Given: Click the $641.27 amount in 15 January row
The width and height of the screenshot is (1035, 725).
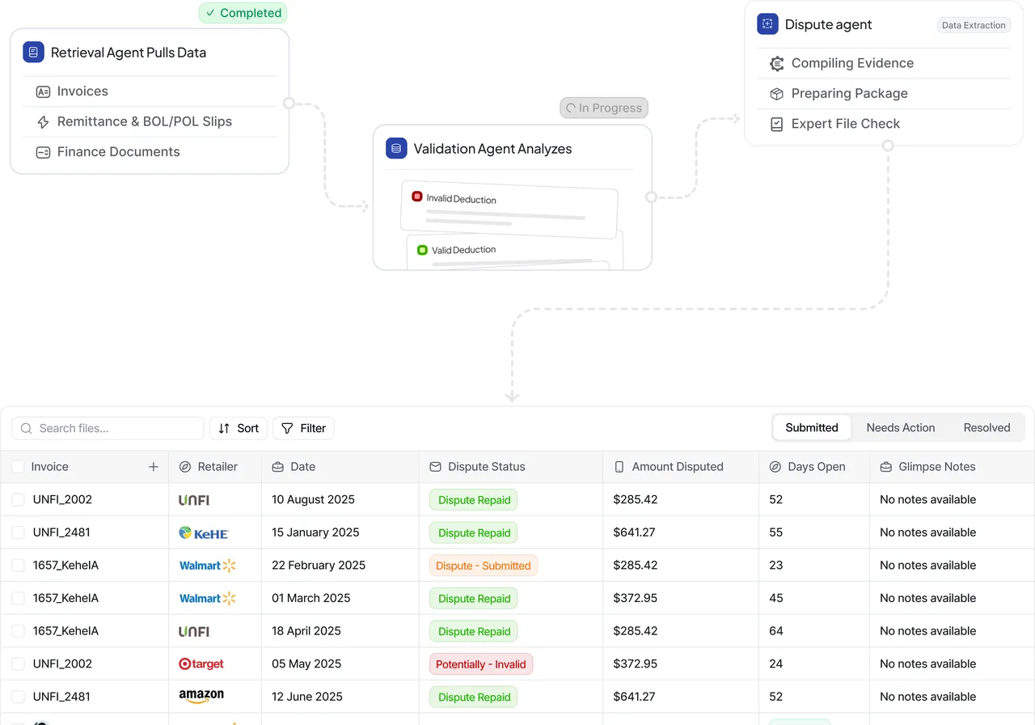Looking at the screenshot, I should tap(635, 532).
